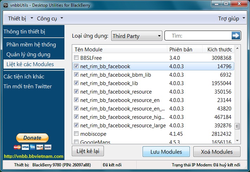Click the BlackBerry app icon in title bar

[x=6, y=5]
